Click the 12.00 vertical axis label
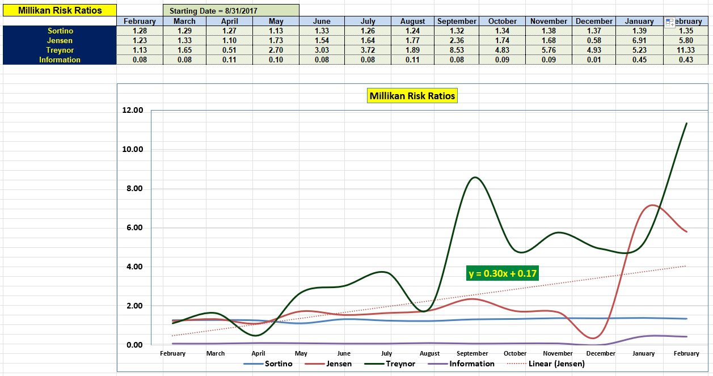 (x=133, y=111)
